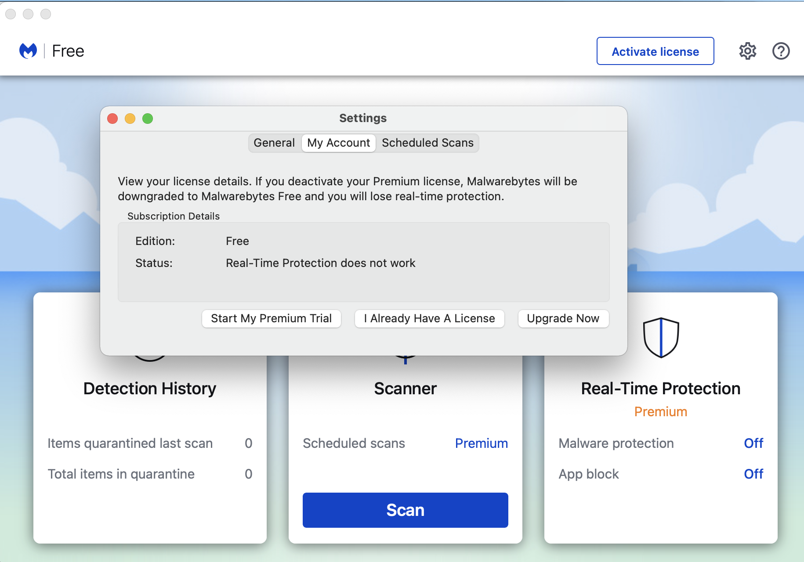Toggle App block Off link
Viewport: 804px width, 562px height.
(753, 474)
